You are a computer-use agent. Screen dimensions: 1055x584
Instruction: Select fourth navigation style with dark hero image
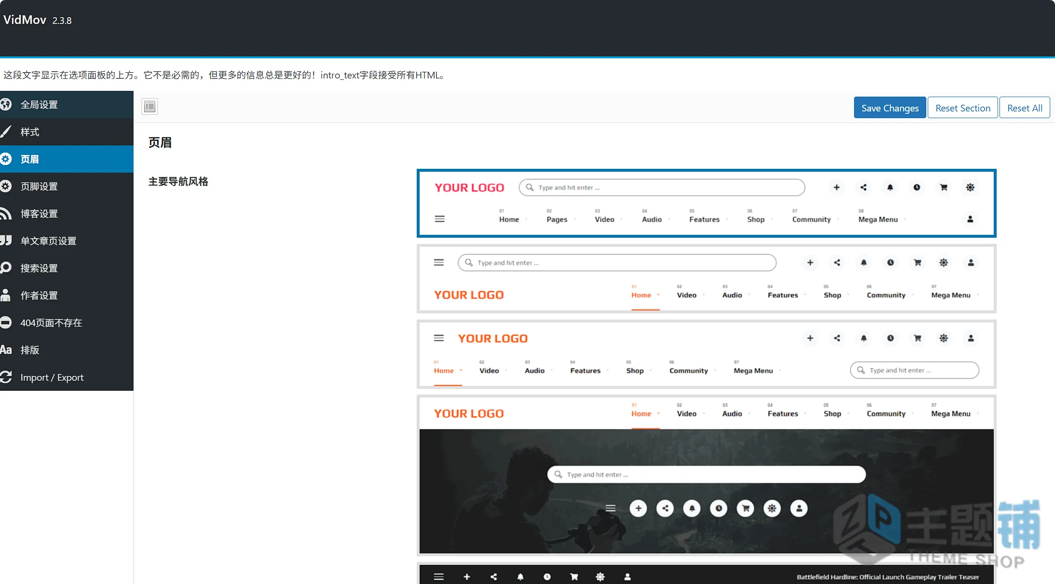click(x=706, y=475)
